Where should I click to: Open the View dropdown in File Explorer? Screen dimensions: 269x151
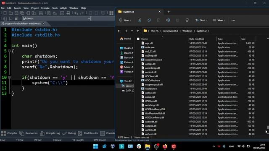point(219,20)
